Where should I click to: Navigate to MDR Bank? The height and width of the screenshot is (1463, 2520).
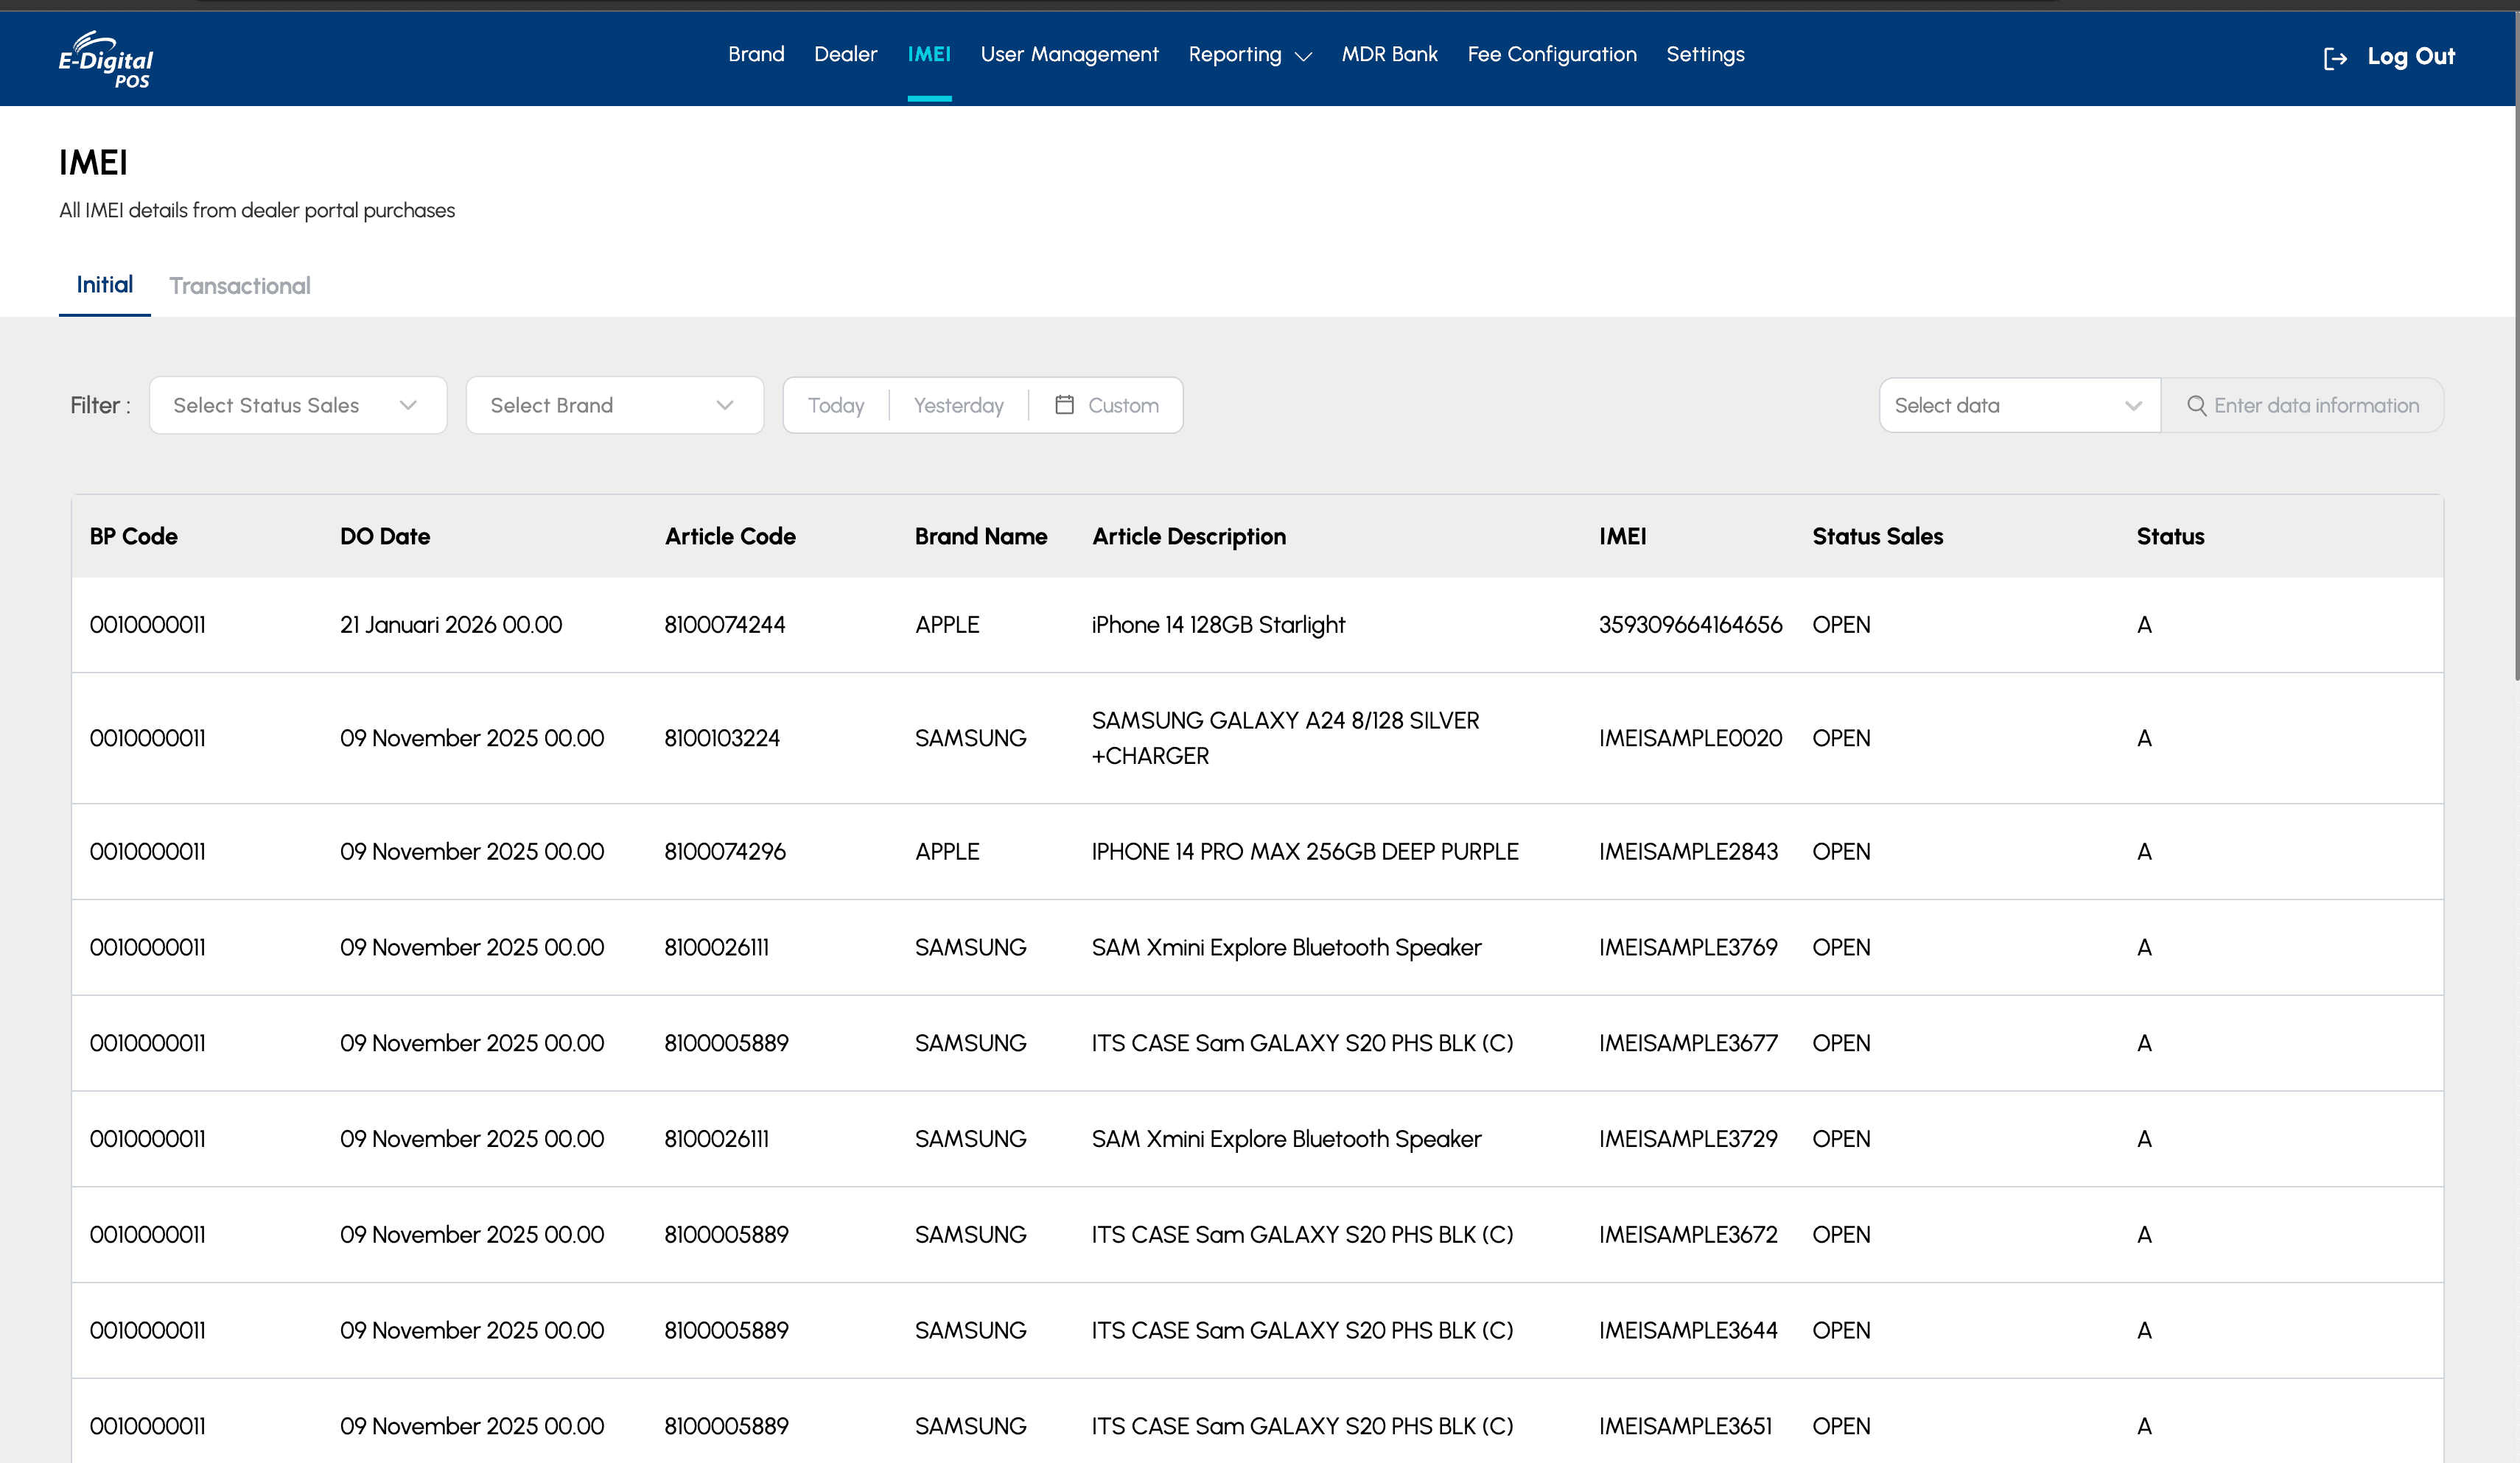coord(1389,54)
